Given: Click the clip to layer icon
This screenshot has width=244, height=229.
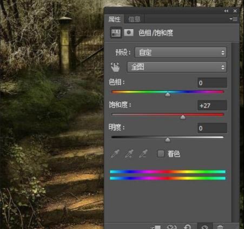Looking at the screenshot, I should click(156, 227).
